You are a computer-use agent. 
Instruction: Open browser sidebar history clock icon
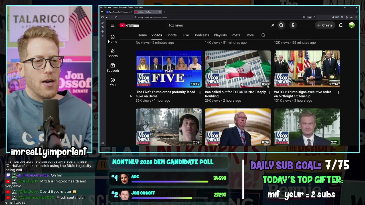(103, 32)
